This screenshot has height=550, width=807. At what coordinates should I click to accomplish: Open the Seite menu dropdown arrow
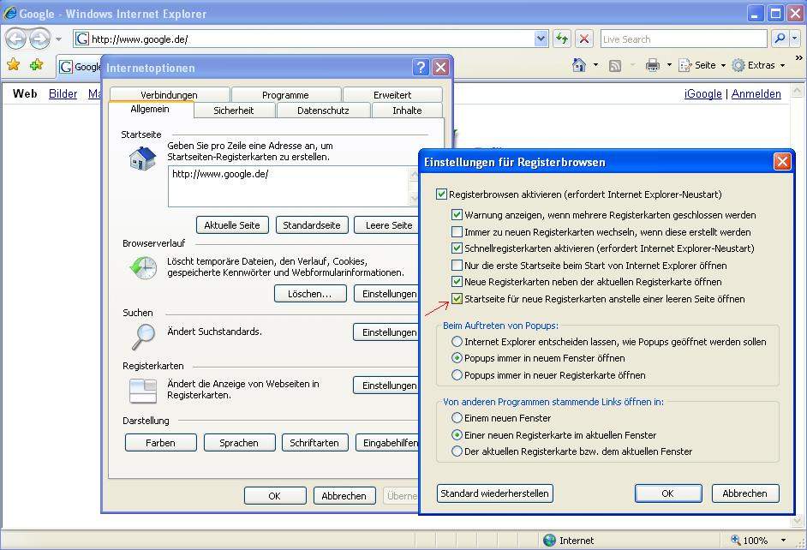[722, 65]
